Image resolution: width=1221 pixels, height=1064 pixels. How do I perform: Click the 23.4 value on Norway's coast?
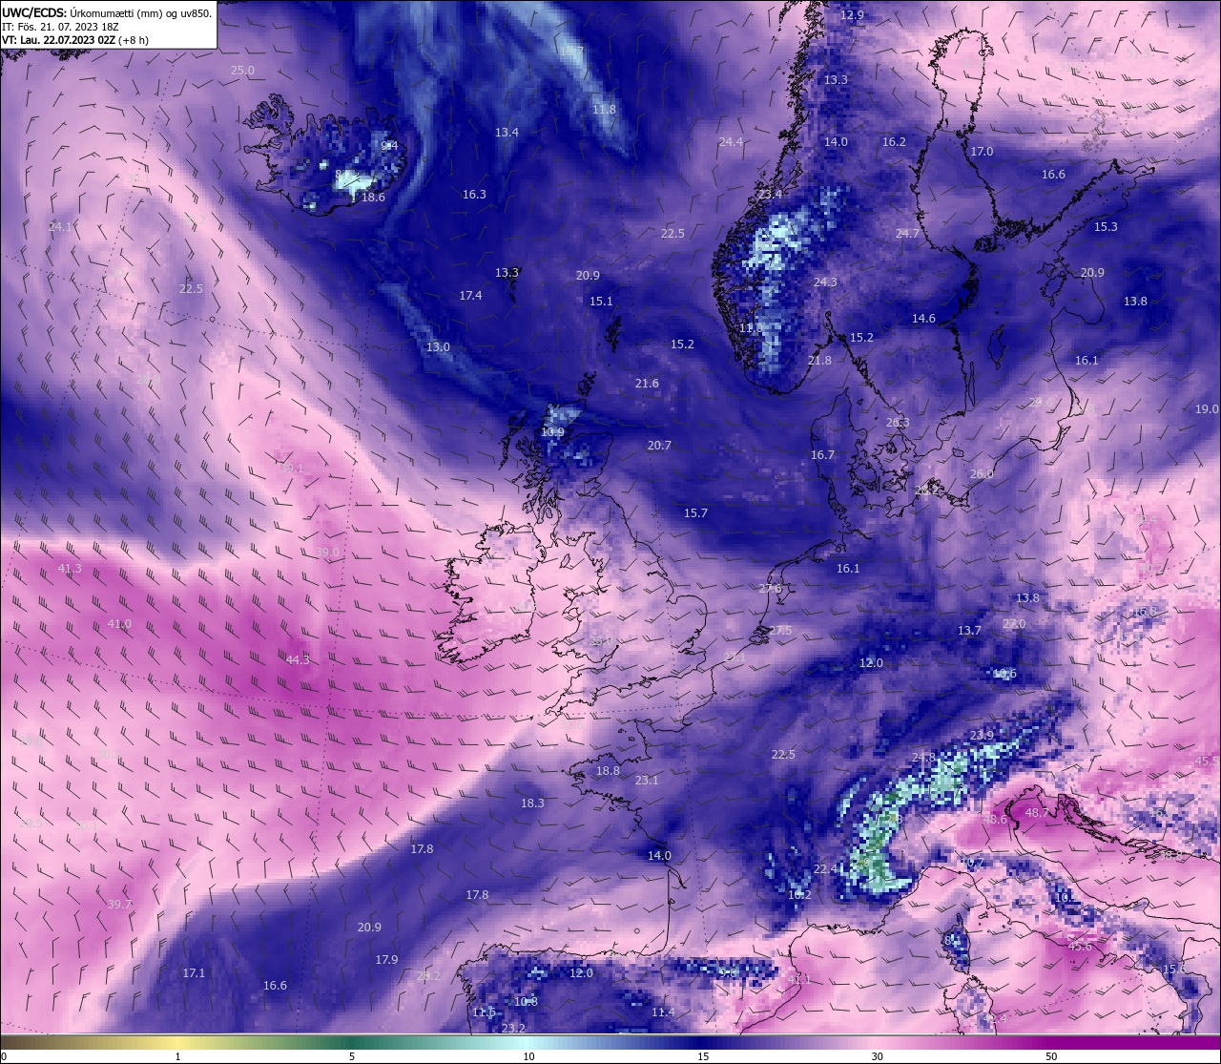(770, 194)
